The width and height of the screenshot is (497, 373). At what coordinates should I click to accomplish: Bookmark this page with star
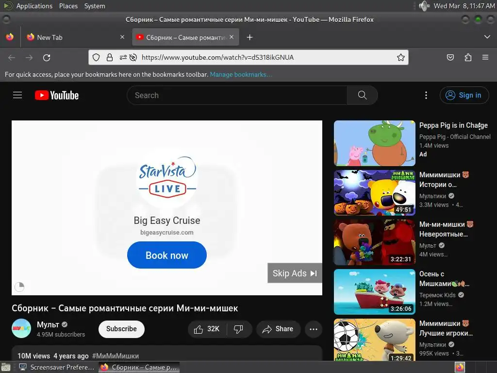tap(400, 57)
